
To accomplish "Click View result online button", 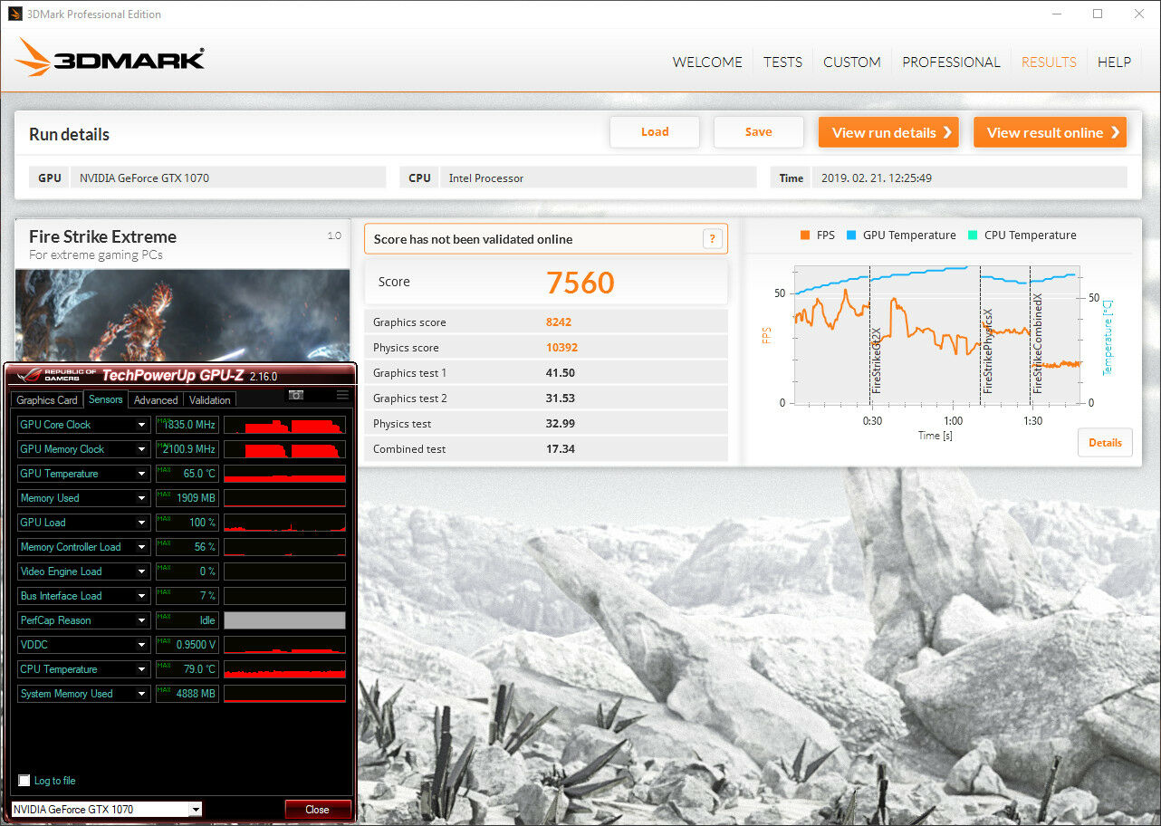I will [x=1051, y=132].
